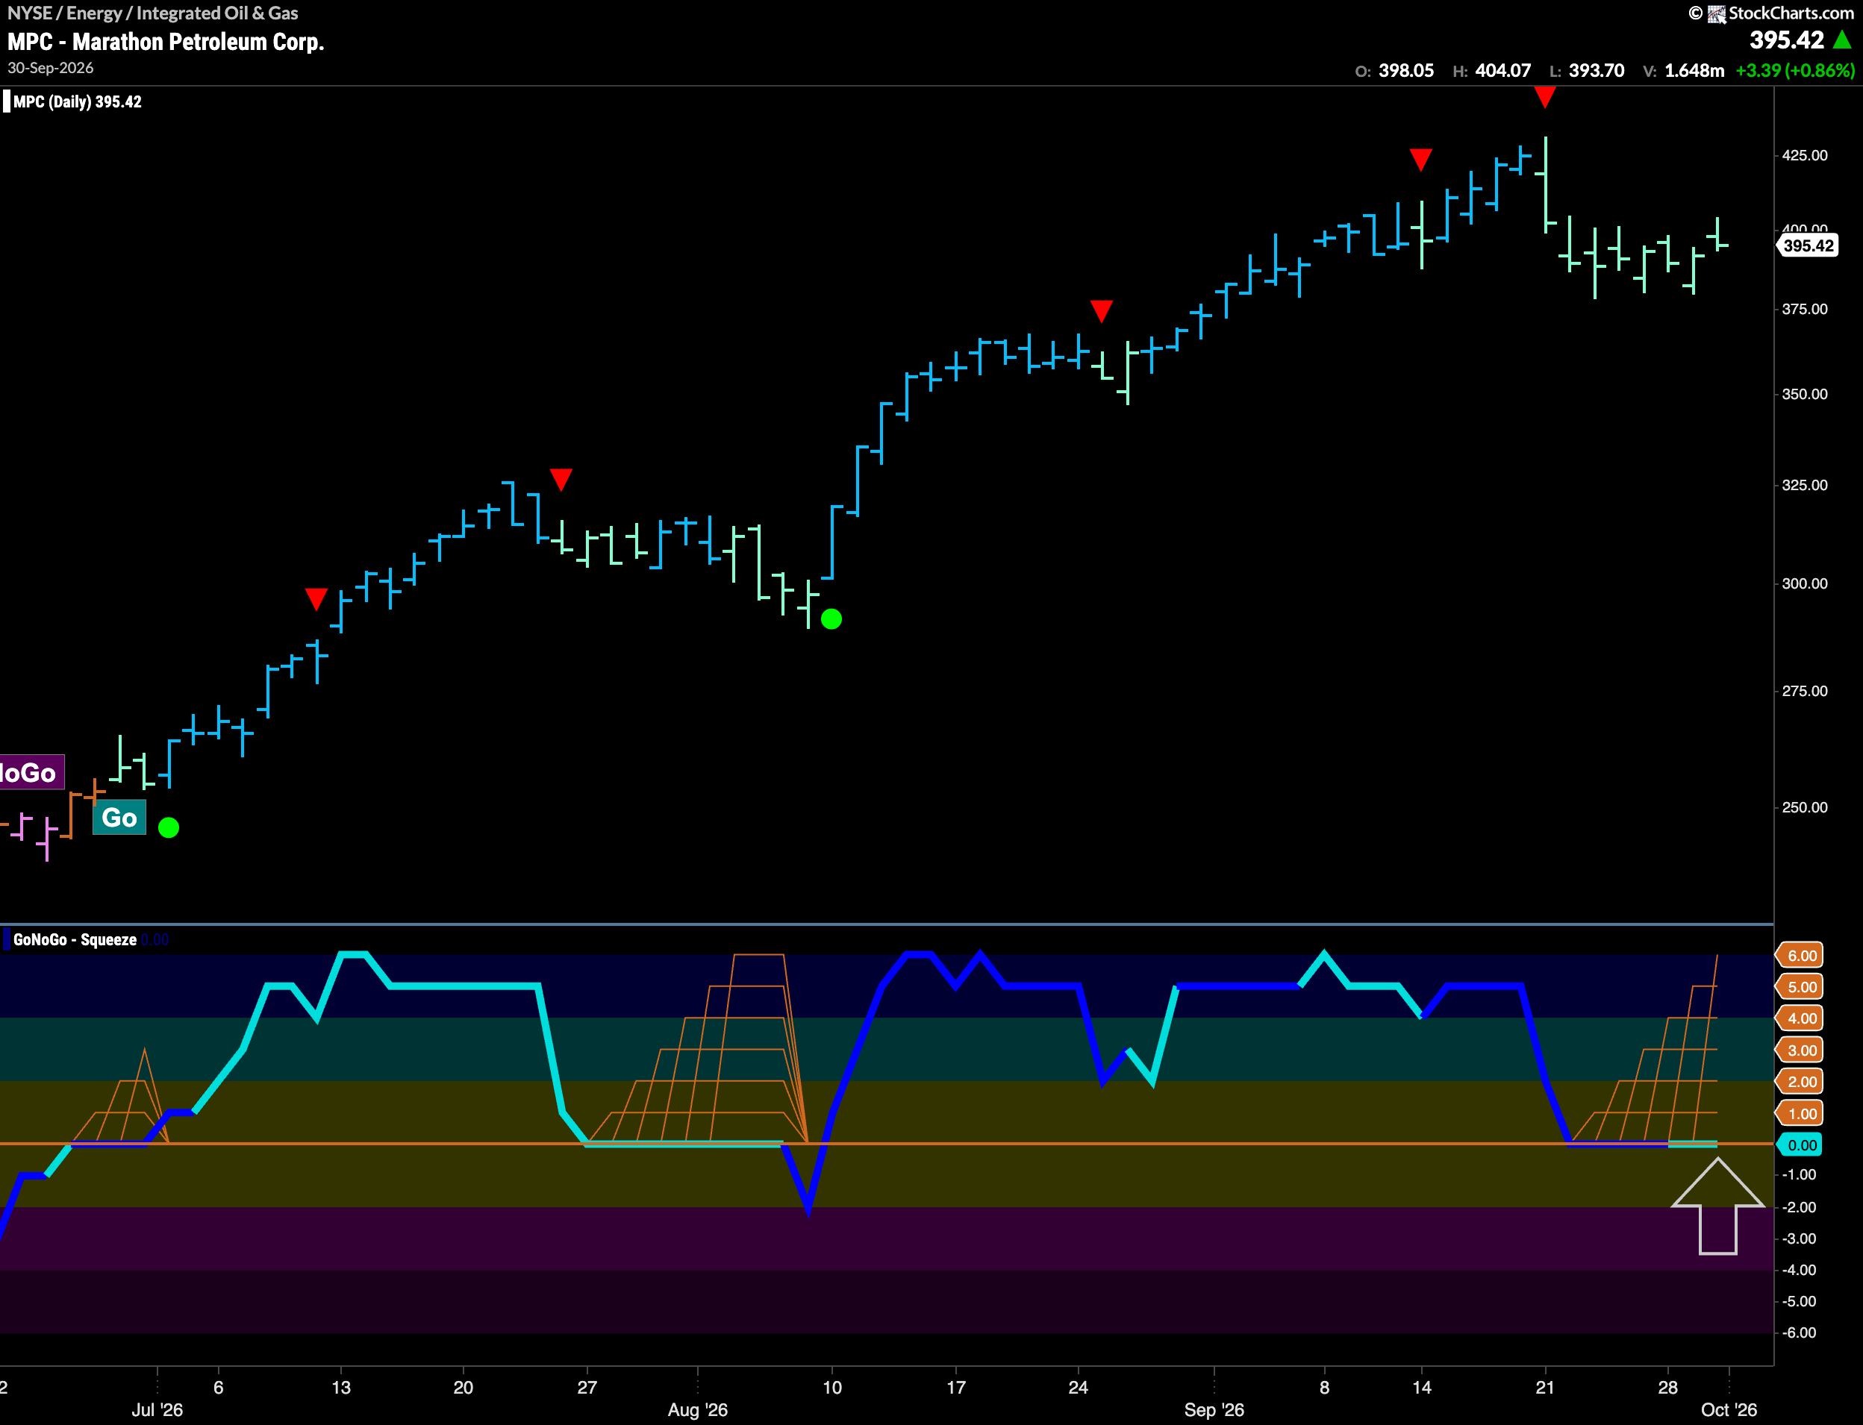This screenshot has height=1425, width=1863.
Task: Click the green circle marker near Aug 10
Action: (x=831, y=619)
